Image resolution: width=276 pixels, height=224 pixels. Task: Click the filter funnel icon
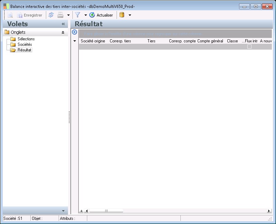click(x=78, y=15)
